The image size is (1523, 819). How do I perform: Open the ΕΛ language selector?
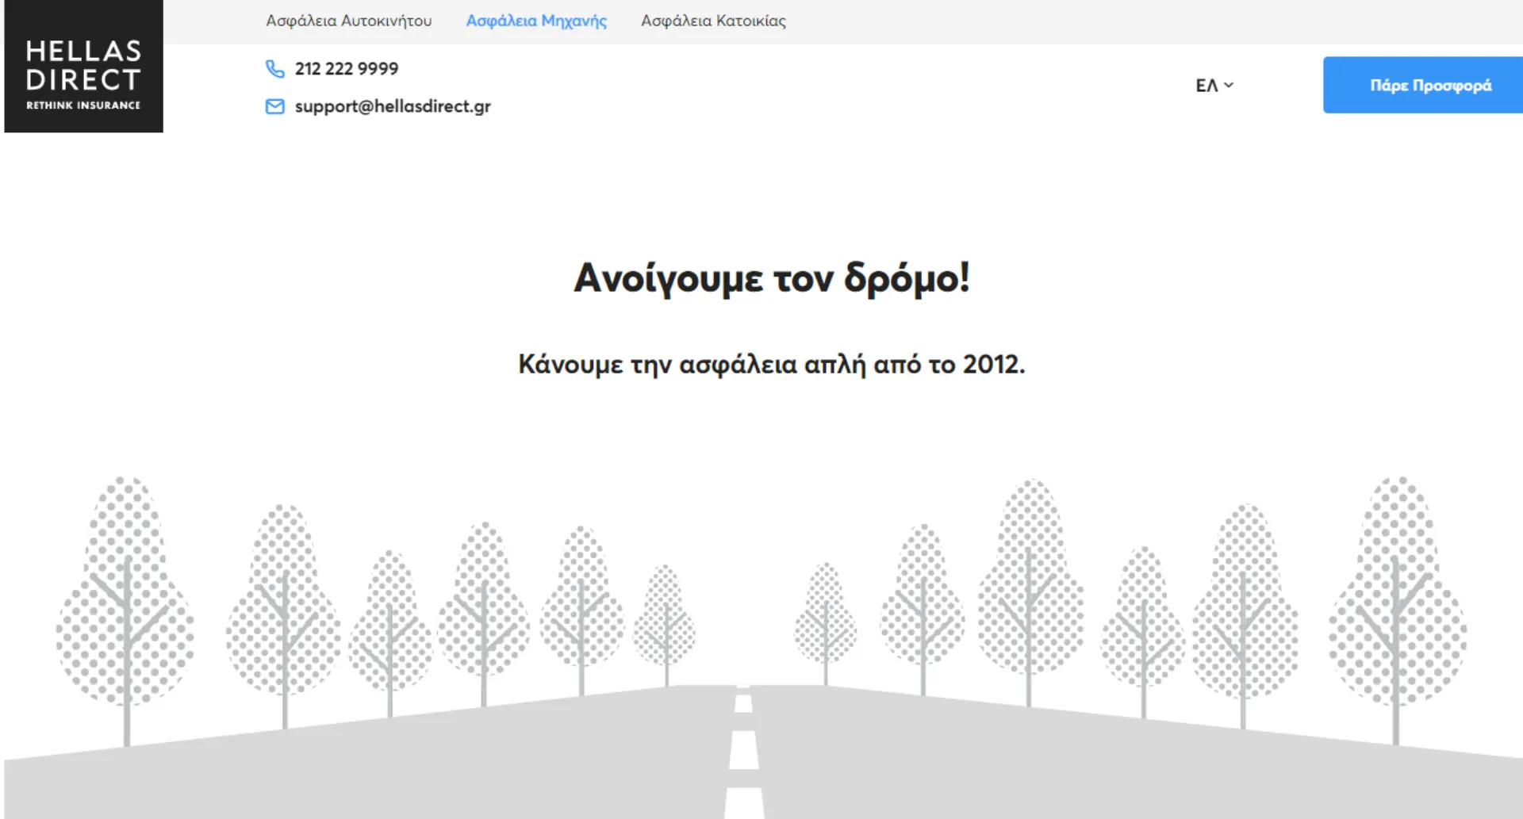click(x=1207, y=85)
